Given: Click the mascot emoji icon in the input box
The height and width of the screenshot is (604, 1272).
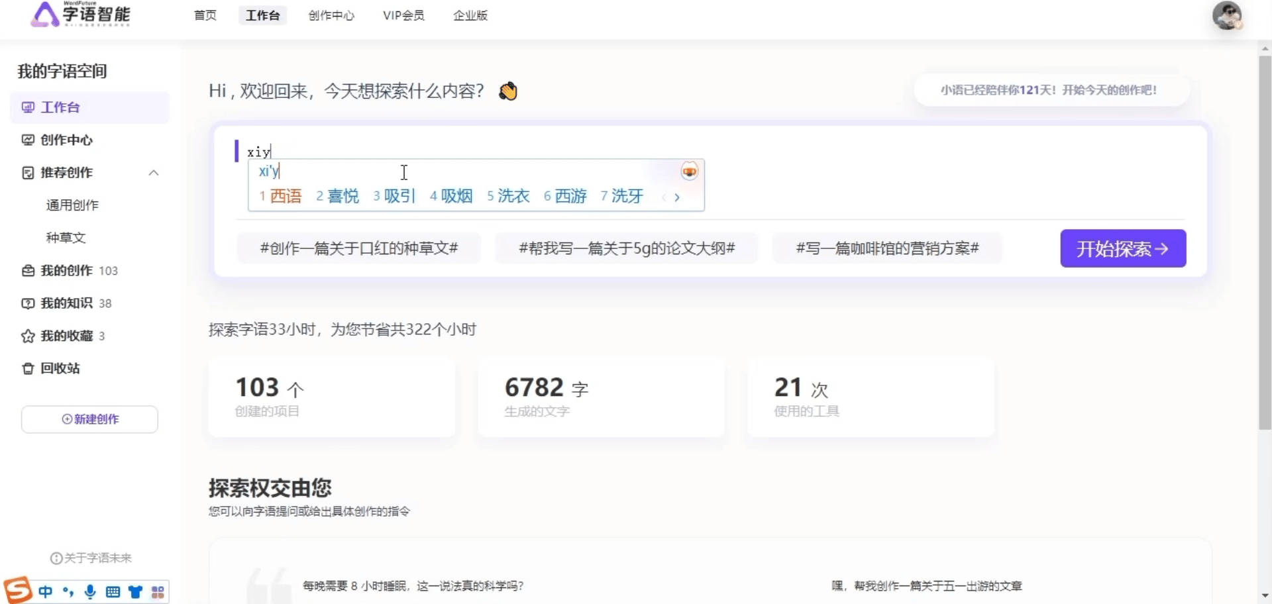Looking at the screenshot, I should click(x=689, y=171).
